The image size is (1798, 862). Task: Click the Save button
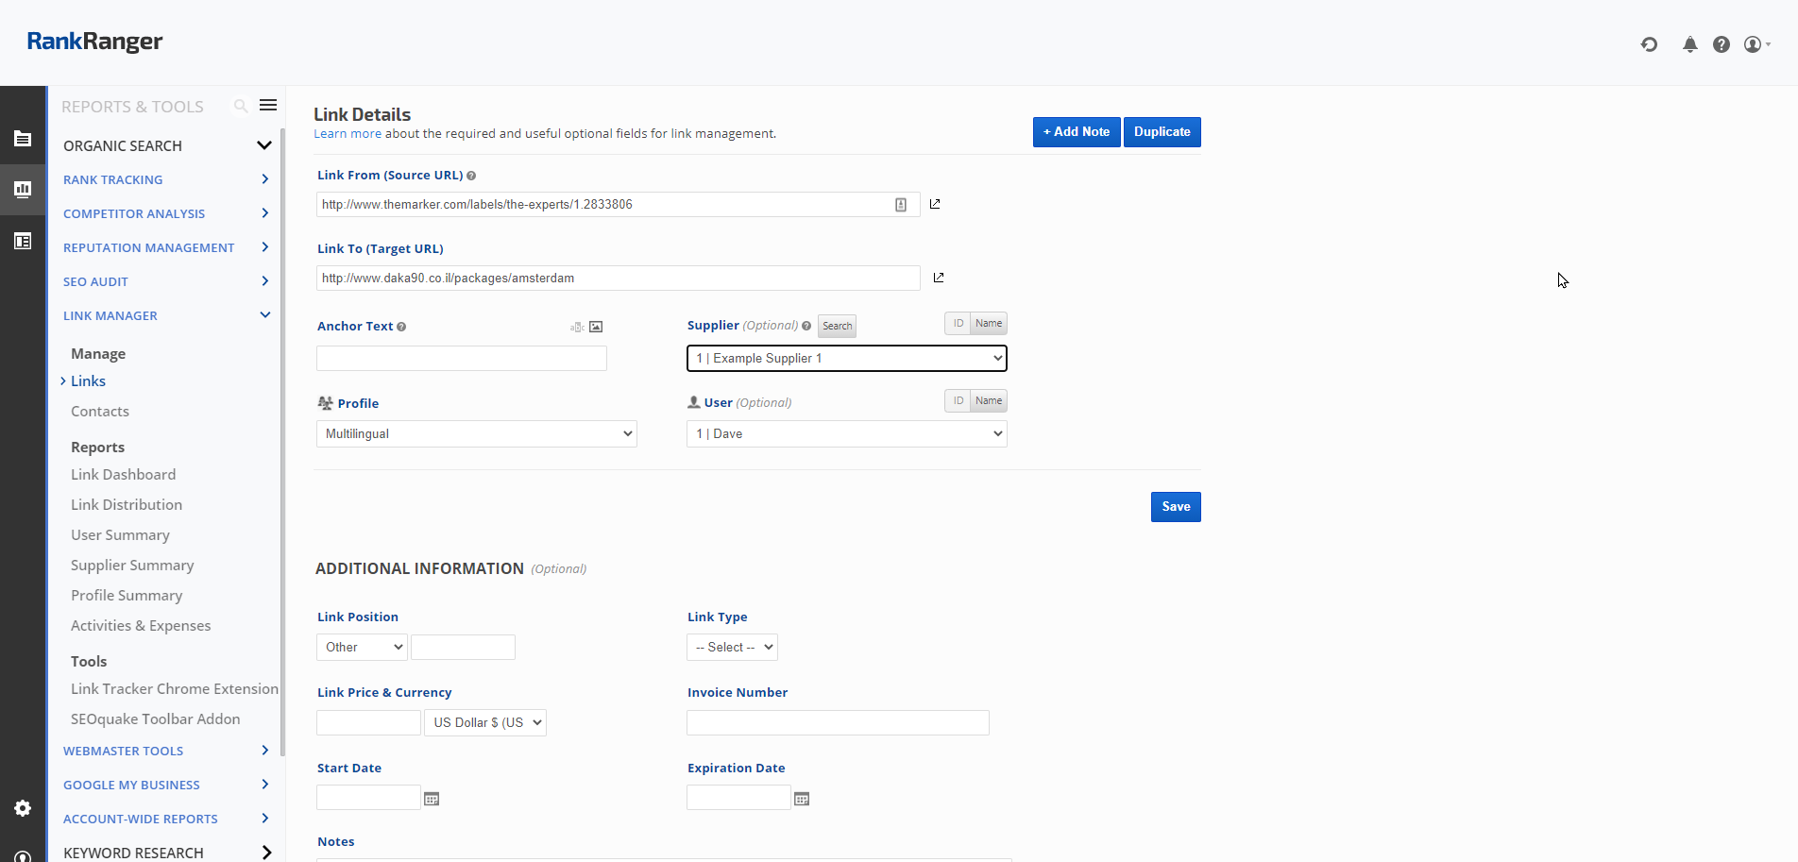click(x=1176, y=507)
